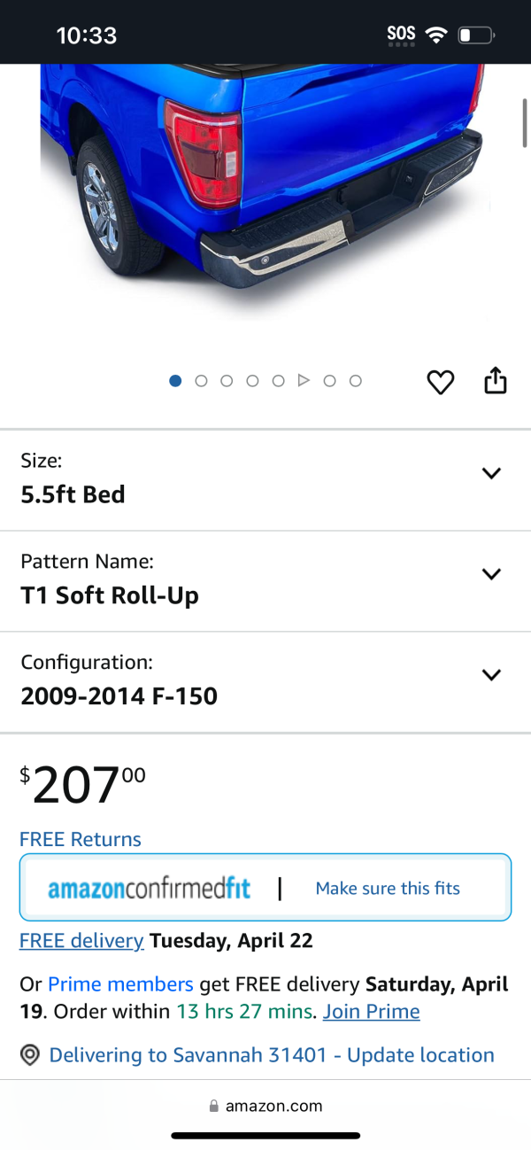Tap the Join Prime link

click(372, 1011)
